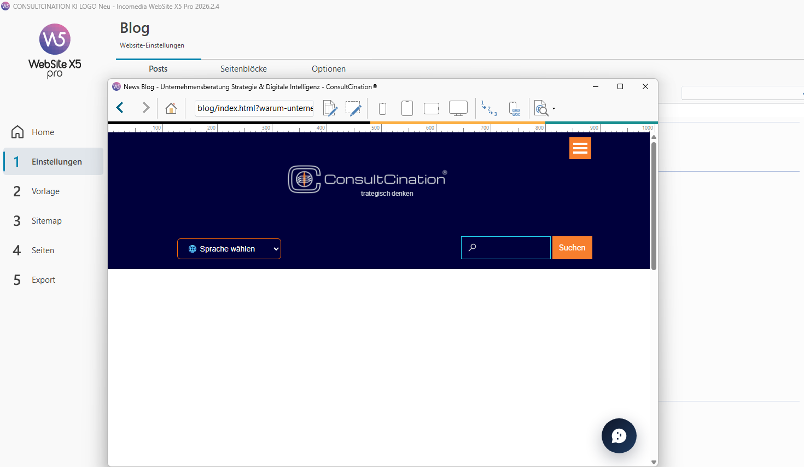Click the WebSite X5 pro logo

coord(55,51)
